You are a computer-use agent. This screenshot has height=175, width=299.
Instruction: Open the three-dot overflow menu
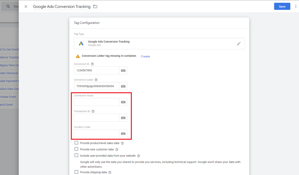296,6
